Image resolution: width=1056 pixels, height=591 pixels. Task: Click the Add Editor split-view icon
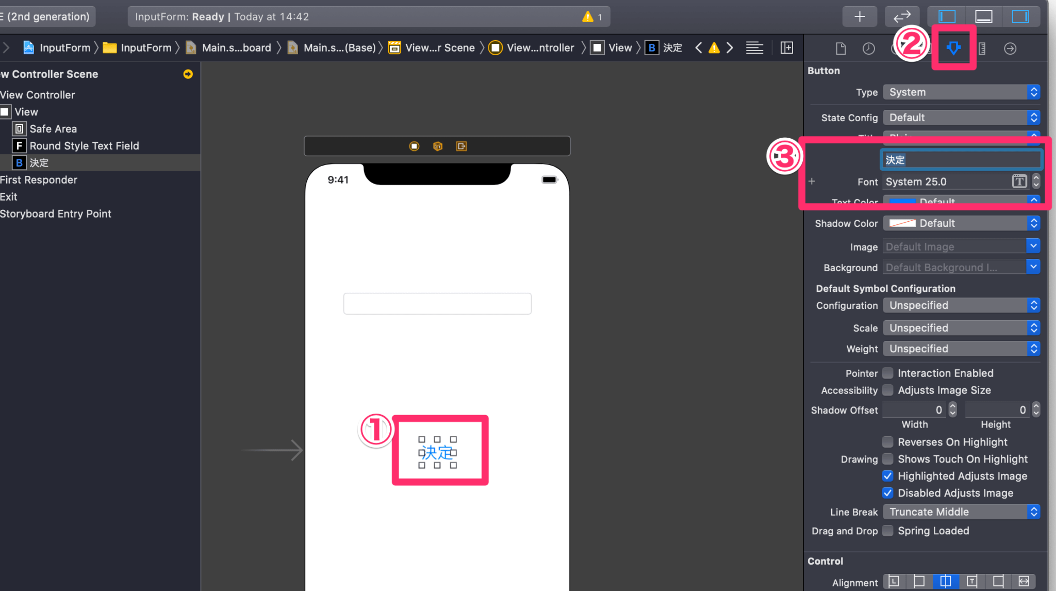click(787, 47)
